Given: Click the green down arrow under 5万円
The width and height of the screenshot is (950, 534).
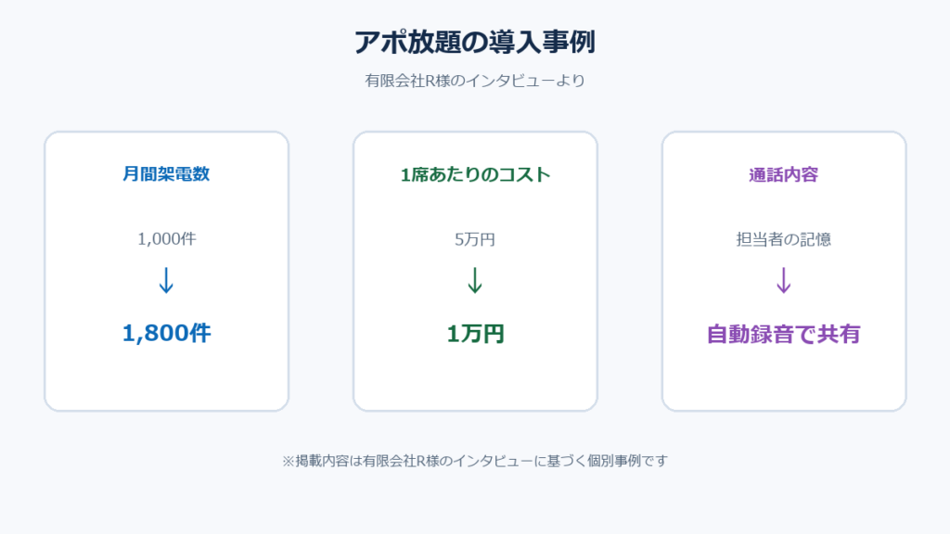Looking at the screenshot, I should [x=475, y=280].
